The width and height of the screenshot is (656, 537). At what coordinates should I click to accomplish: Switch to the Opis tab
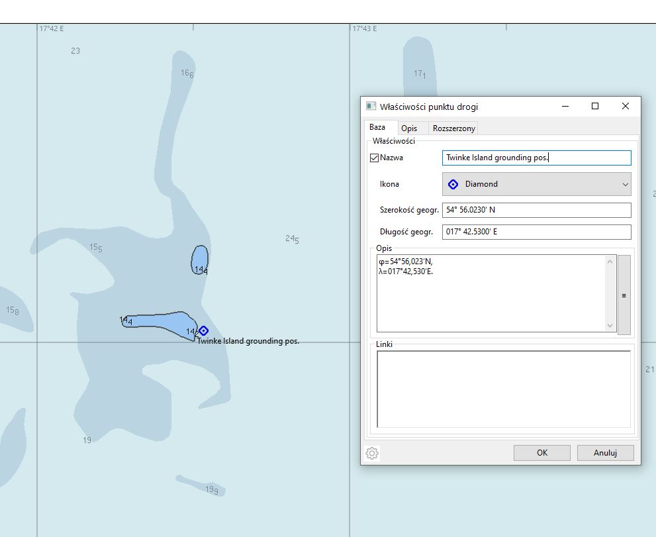(x=409, y=128)
